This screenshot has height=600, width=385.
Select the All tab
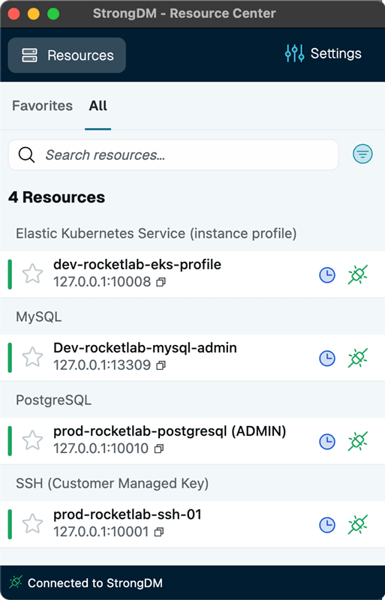point(98,106)
